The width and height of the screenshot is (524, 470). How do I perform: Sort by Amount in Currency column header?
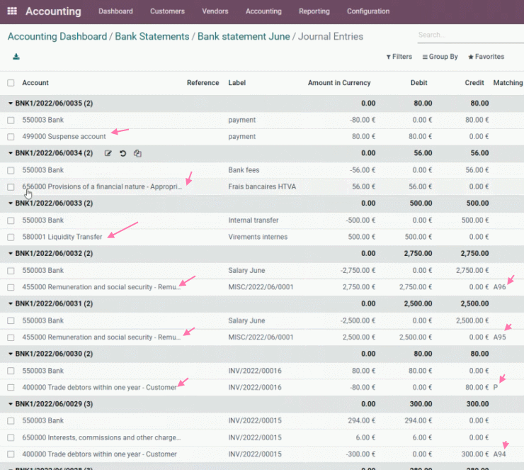[339, 83]
